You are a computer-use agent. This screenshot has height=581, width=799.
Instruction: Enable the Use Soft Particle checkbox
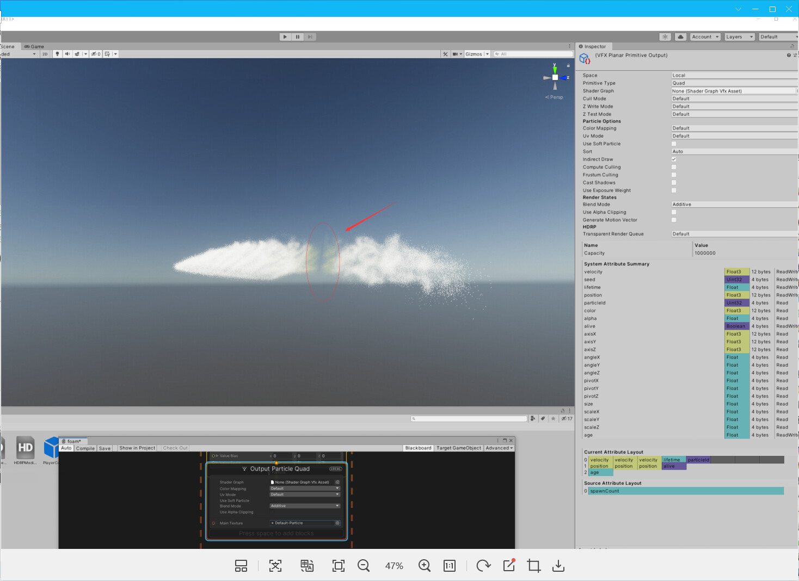coord(673,143)
